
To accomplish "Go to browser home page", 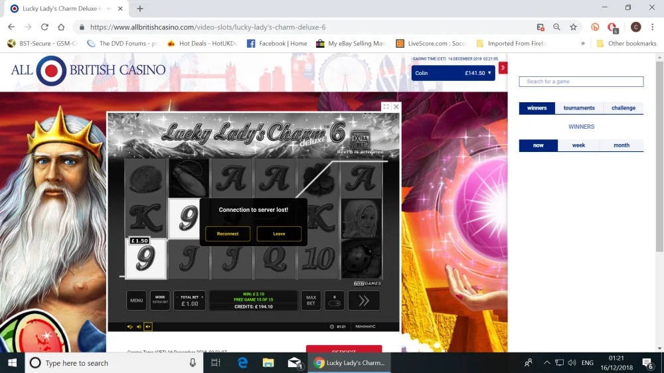I will (x=61, y=27).
